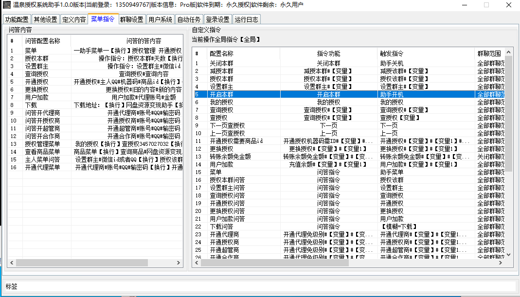The height and width of the screenshot is (297, 520).
Task: Switch to the 群聊设置 tab
Action: [131, 19]
